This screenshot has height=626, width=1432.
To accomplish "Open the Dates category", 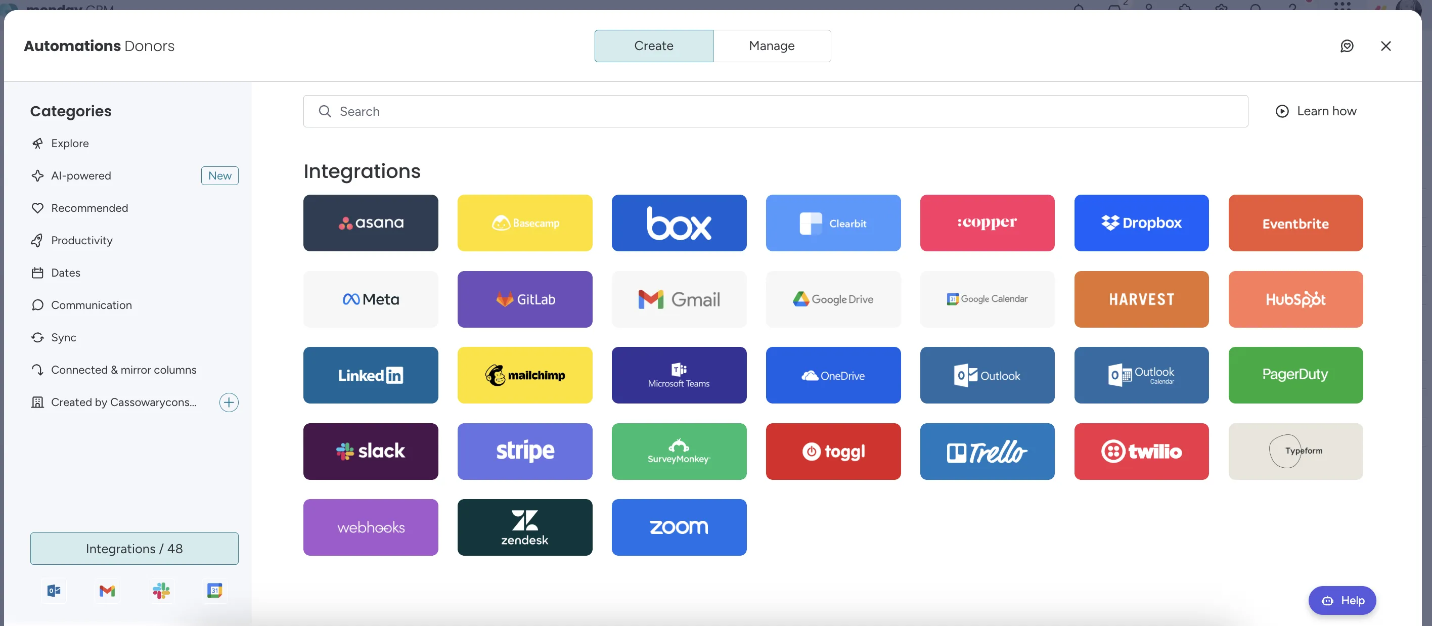I will [x=135, y=273].
